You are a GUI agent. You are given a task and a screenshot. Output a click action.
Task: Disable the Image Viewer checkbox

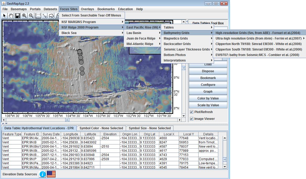tap(192, 119)
